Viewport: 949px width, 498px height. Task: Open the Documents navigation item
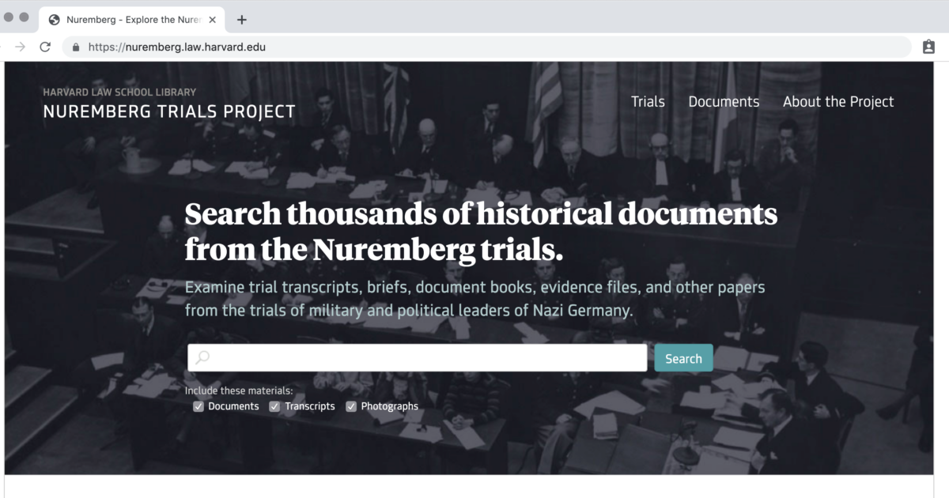pos(724,101)
